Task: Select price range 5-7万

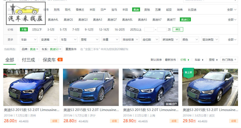Action: (x=63, y=30)
